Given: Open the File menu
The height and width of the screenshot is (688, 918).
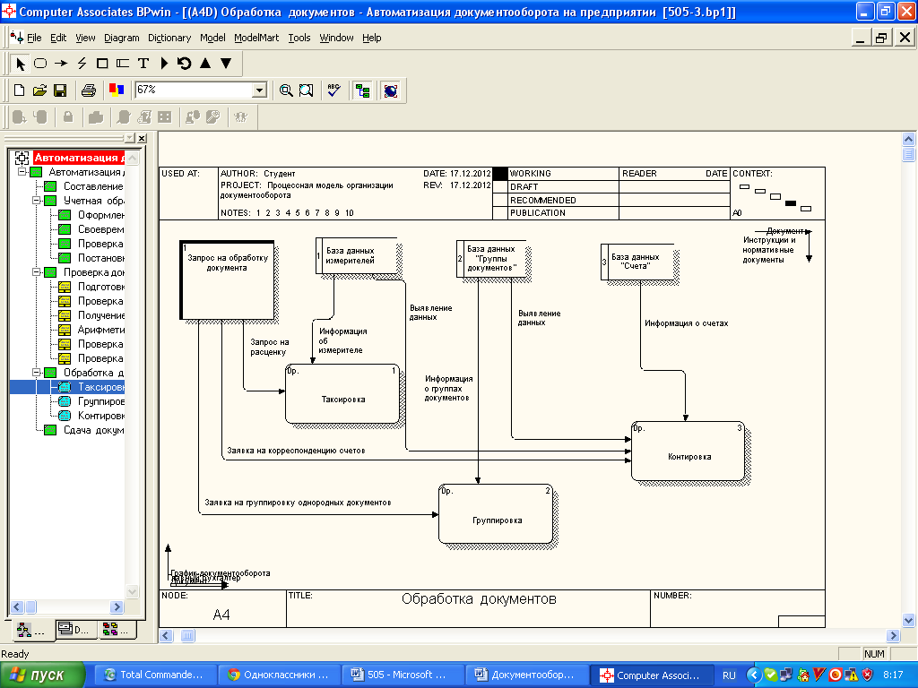Looking at the screenshot, I should pyautogui.click(x=34, y=38).
